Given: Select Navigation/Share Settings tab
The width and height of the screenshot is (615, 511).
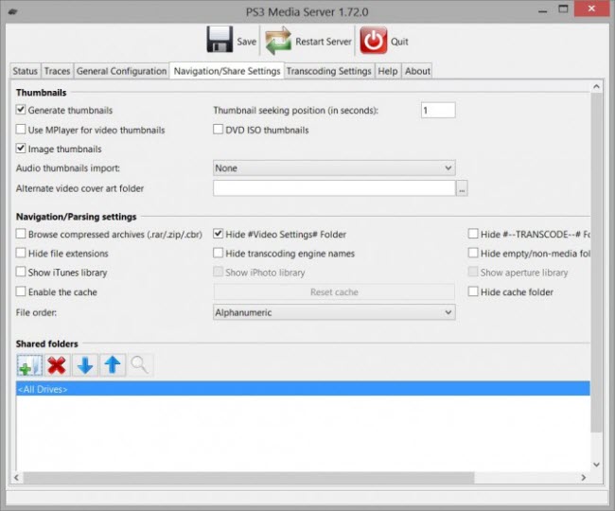Looking at the screenshot, I should coord(227,71).
